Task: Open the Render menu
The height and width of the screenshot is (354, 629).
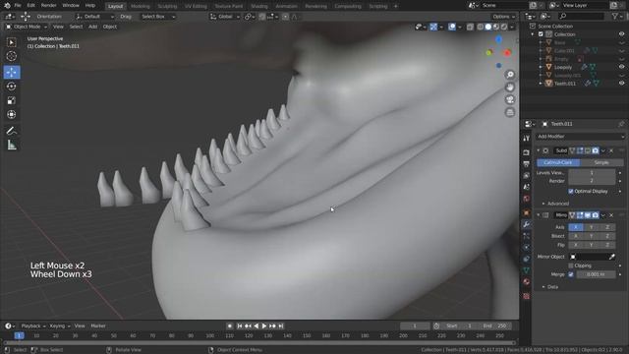Action: click(x=48, y=6)
